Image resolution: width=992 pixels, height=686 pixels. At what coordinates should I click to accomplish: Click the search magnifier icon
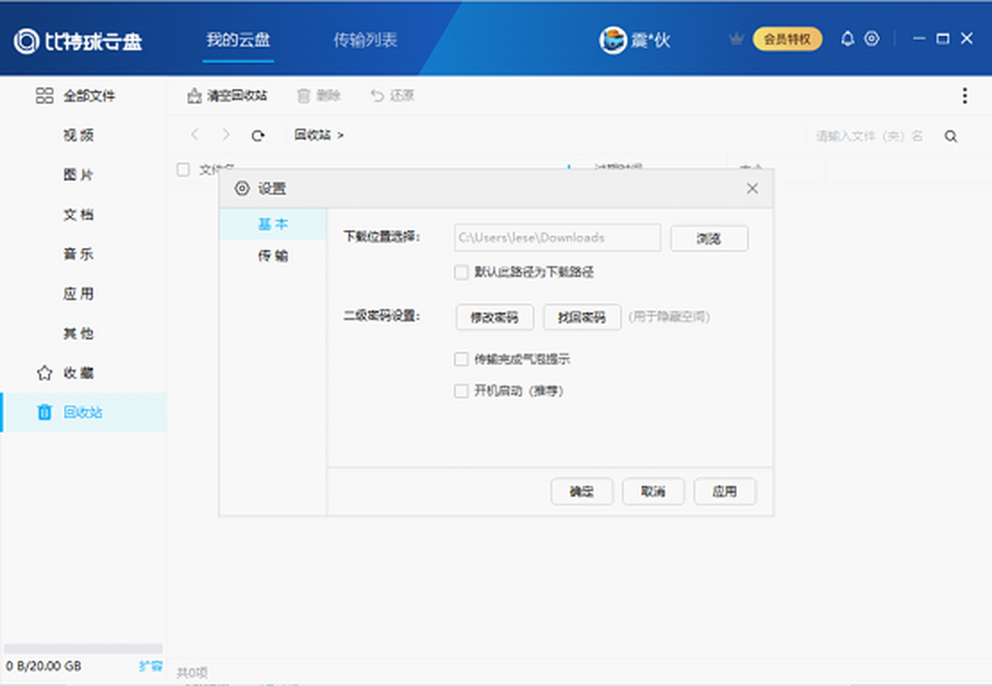tap(951, 136)
